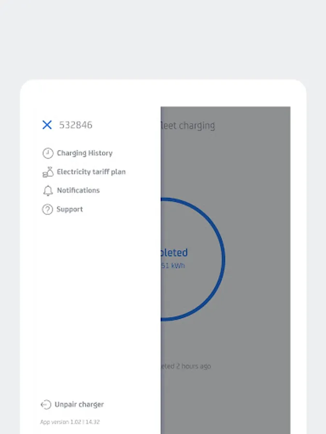Select the Notifications menu label
326x434 pixels.
point(78,190)
